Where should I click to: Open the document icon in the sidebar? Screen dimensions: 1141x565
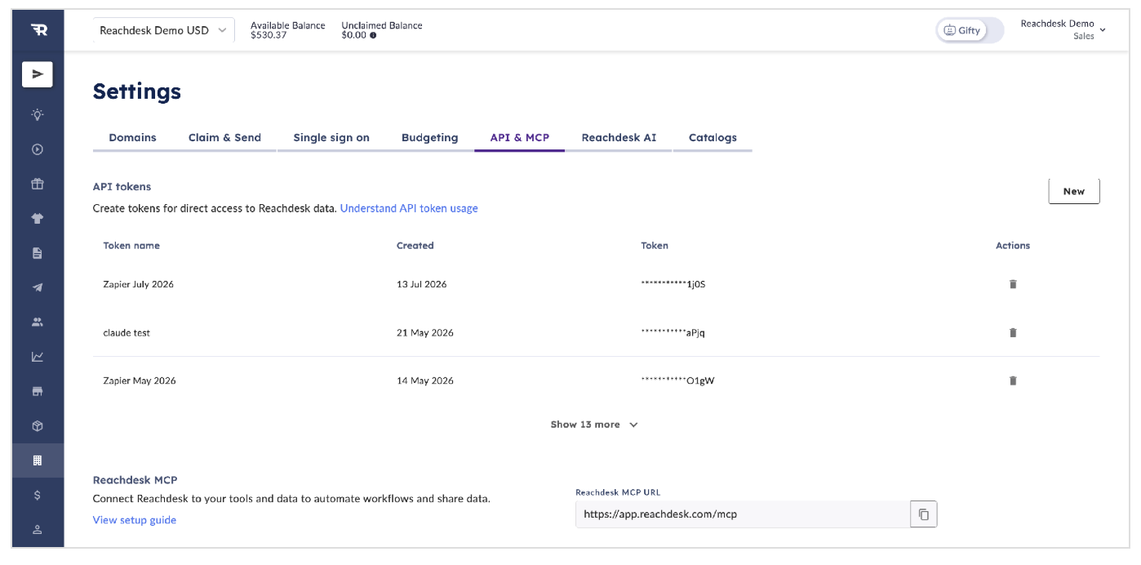pos(38,253)
